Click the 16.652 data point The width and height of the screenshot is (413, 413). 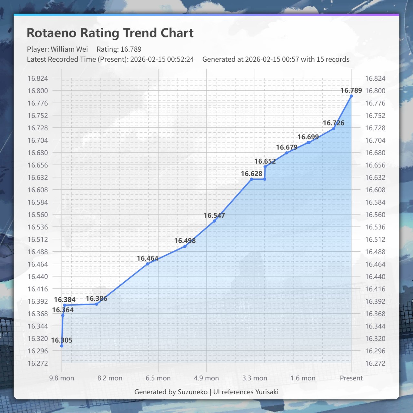265,167
